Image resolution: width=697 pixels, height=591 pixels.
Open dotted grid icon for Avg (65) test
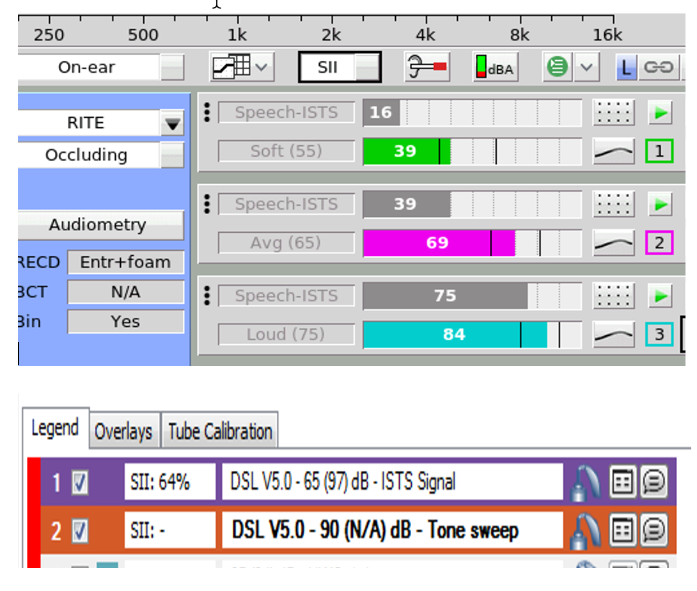pos(614,205)
